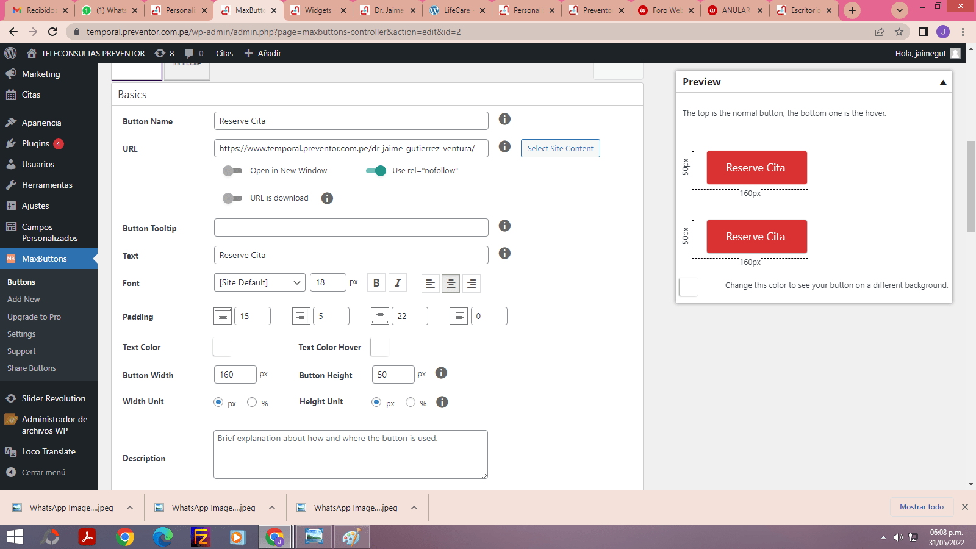The width and height of the screenshot is (976, 549).
Task: Reload the browser page
Action: (52, 32)
